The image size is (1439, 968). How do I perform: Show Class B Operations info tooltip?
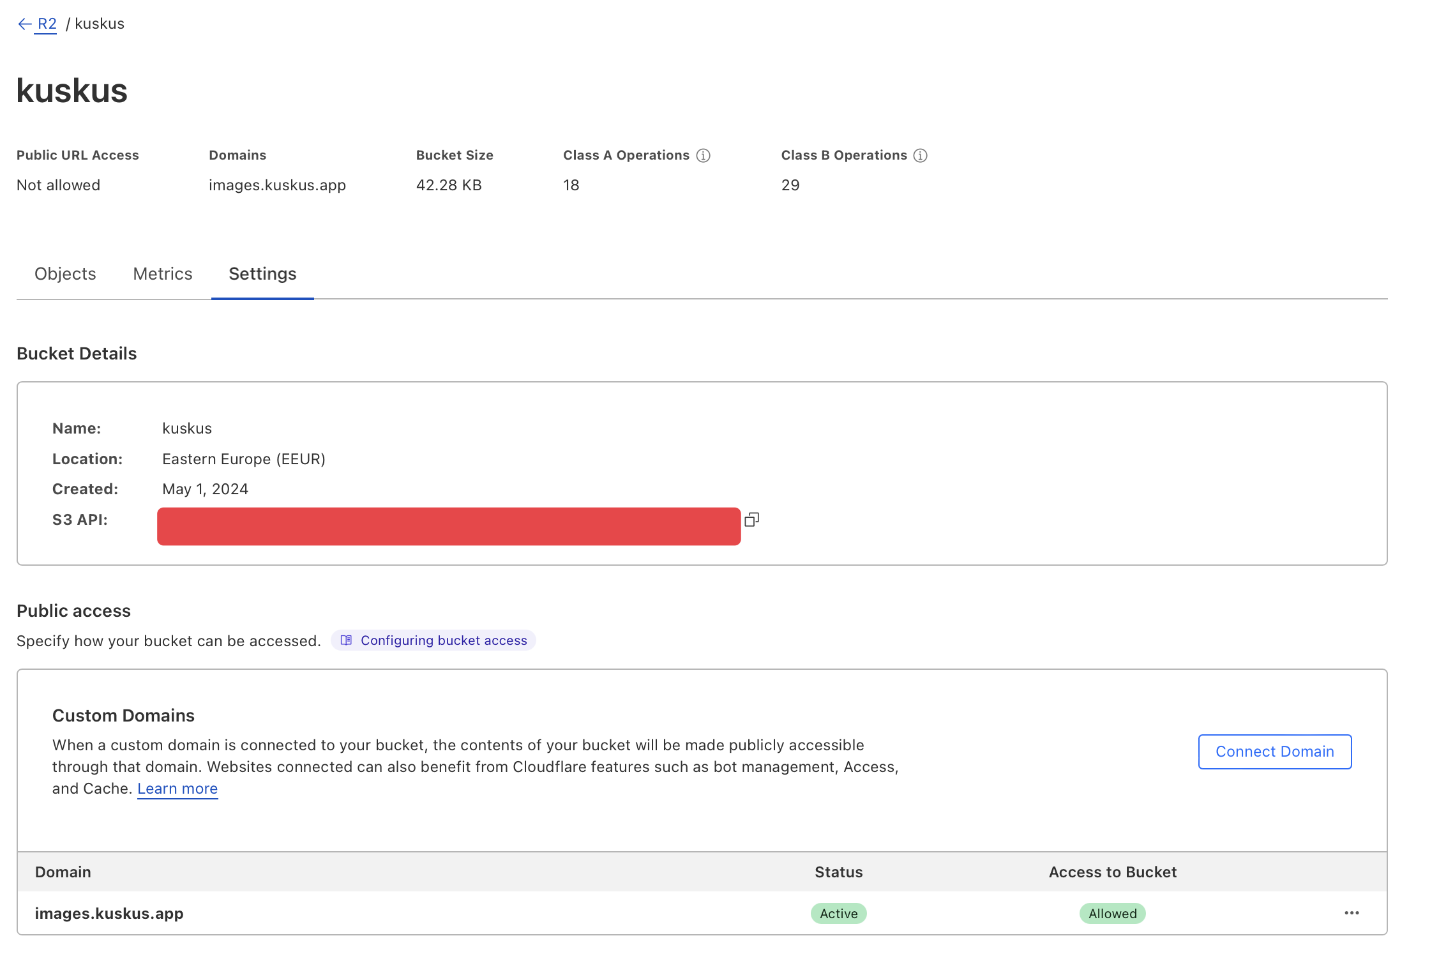click(920, 156)
